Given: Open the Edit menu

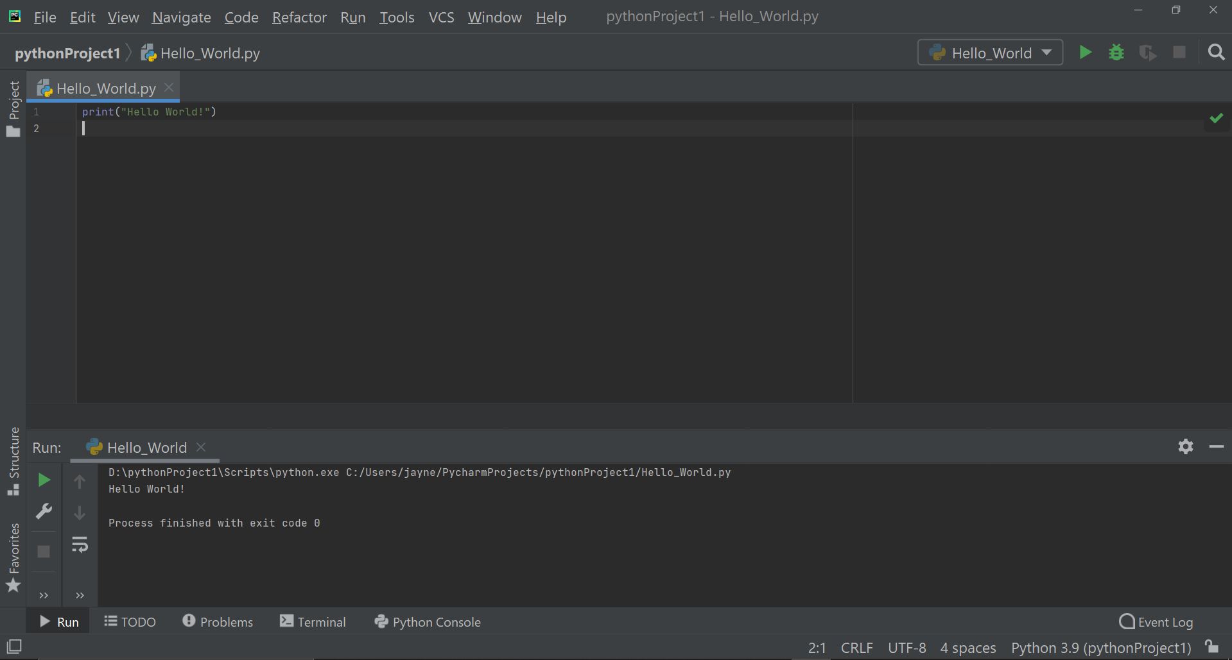Looking at the screenshot, I should pos(83,17).
